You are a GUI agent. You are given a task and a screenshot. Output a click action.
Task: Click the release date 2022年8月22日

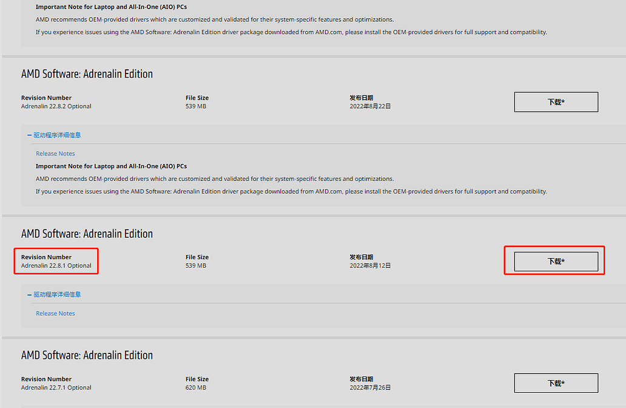click(x=370, y=106)
